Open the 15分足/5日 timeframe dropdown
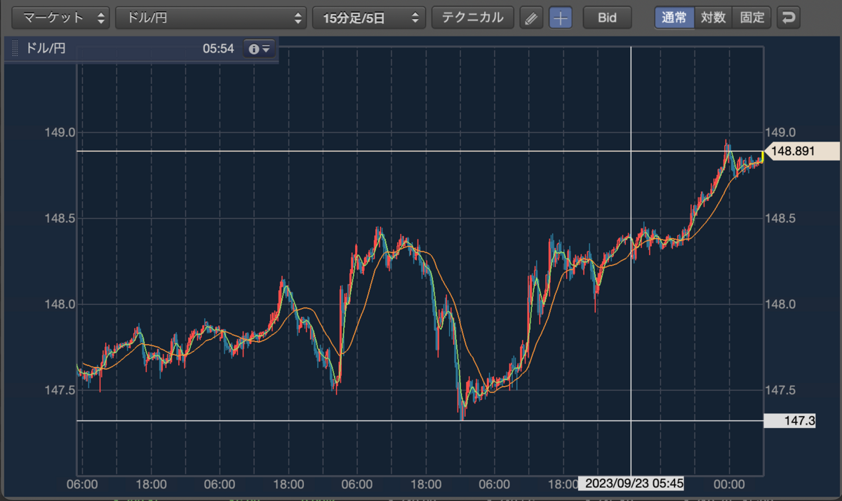Screen dimensions: 842x501 click(x=369, y=18)
